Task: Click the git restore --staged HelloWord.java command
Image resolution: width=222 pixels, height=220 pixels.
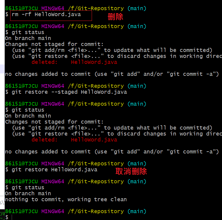Action: pyautogui.click(x=69, y=92)
